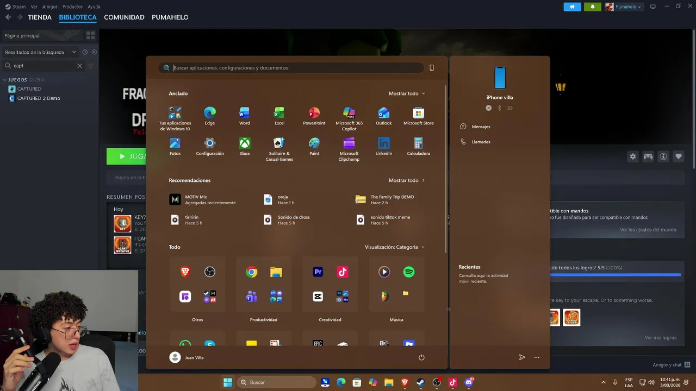Open Steam from the taskbar

click(x=421, y=382)
